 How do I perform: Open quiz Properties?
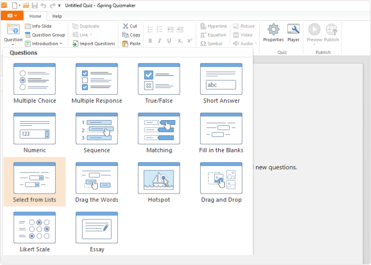[273, 33]
